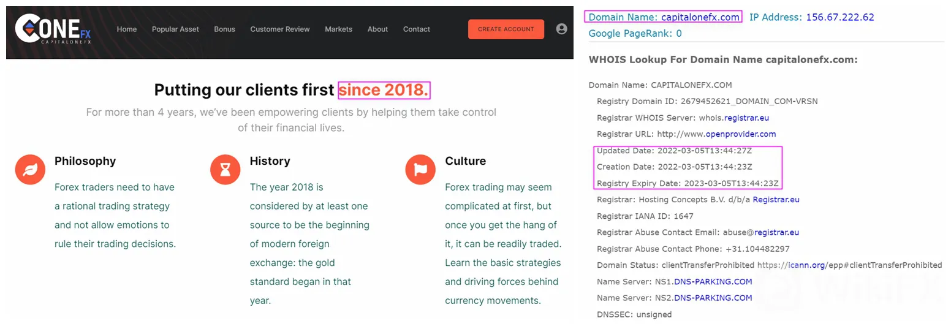Click the WHOIS Lookup For Domain Name heading
The width and height of the screenshot is (951, 326).
[723, 59]
